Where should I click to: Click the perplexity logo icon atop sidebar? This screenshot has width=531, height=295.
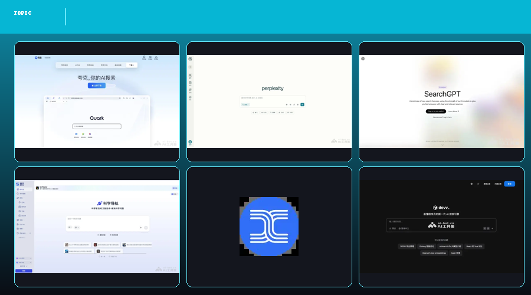pos(190,59)
